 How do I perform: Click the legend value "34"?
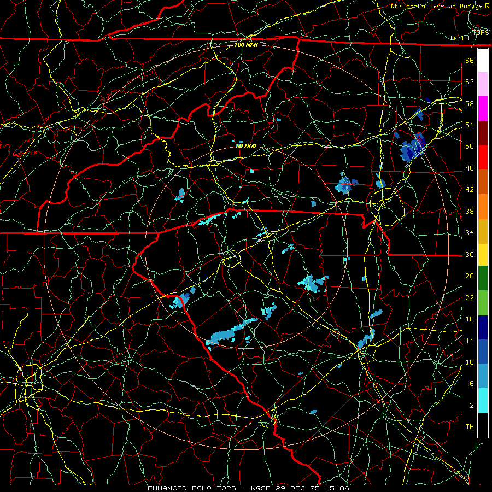point(470,233)
